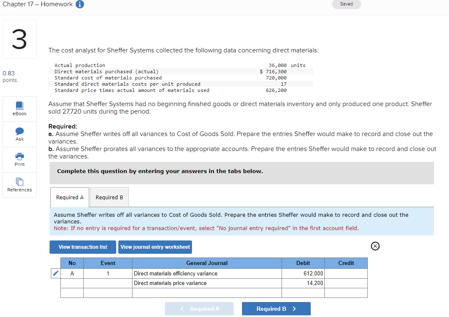Screen dimensions: 449x317
Task: Click the credit field for the price variance row
Action: click(346, 283)
